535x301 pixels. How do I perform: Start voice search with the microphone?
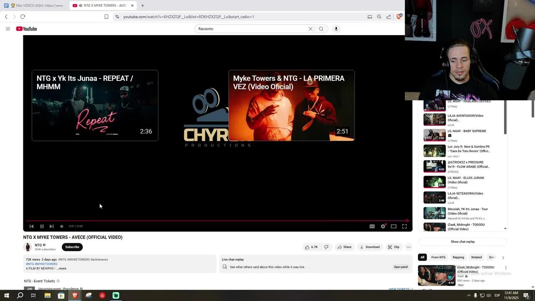[336, 29]
